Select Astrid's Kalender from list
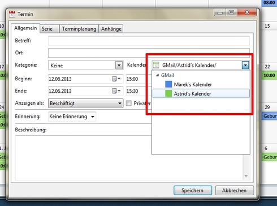The height and width of the screenshot is (206, 277). (201, 93)
